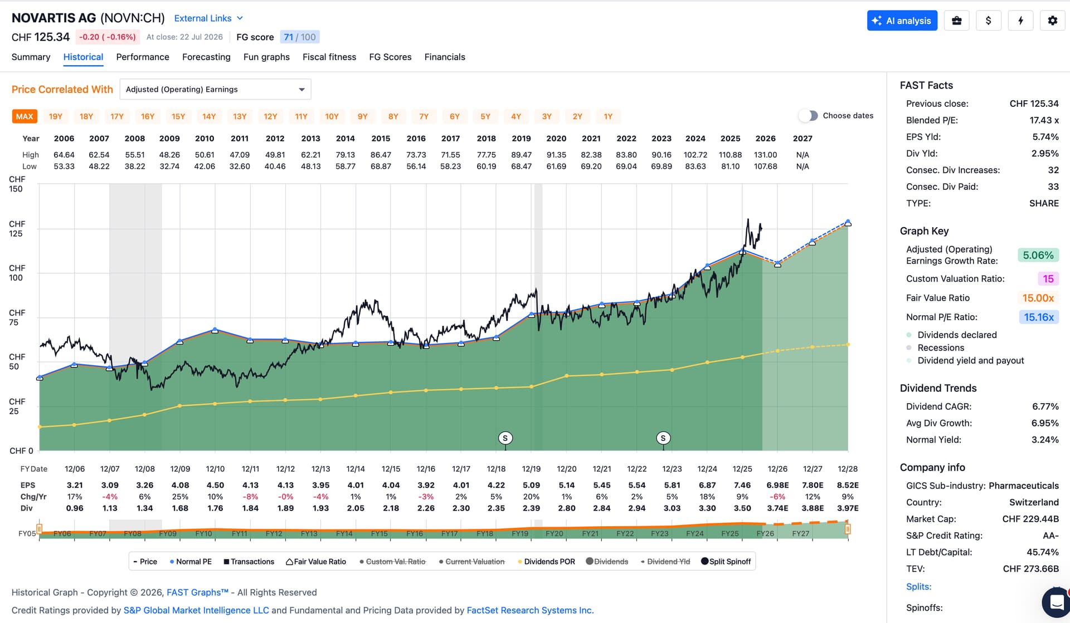The image size is (1070, 623).
Task: Click the FG score 71 / 100 badge
Action: [300, 37]
